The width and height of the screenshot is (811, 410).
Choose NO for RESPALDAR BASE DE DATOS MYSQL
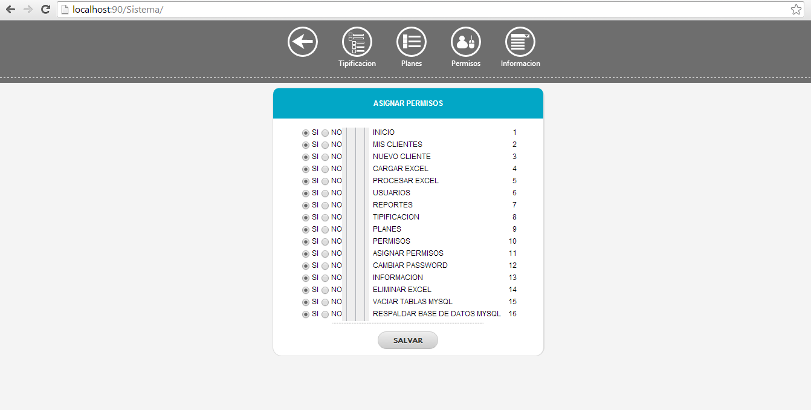click(x=325, y=314)
